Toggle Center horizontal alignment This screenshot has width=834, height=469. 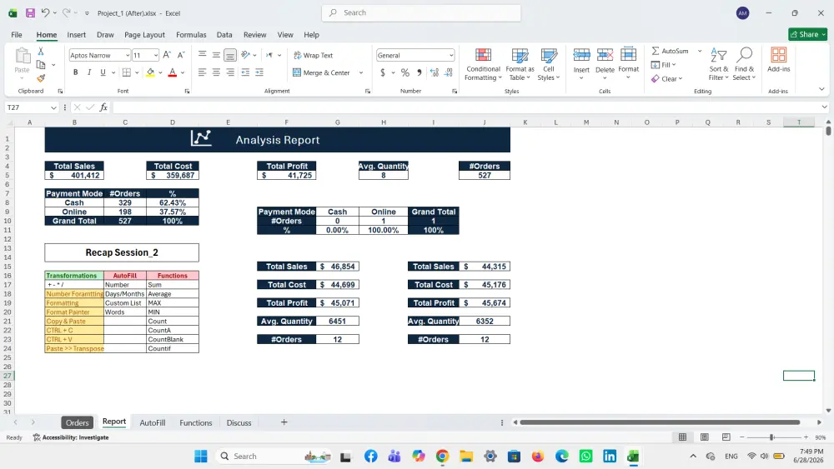[x=216, y=72]
